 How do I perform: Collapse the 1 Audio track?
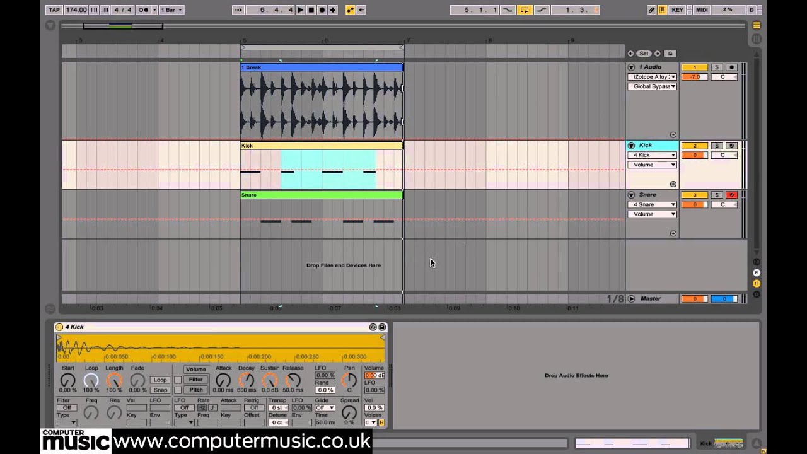pyautogui.click(x=631, y=67)
